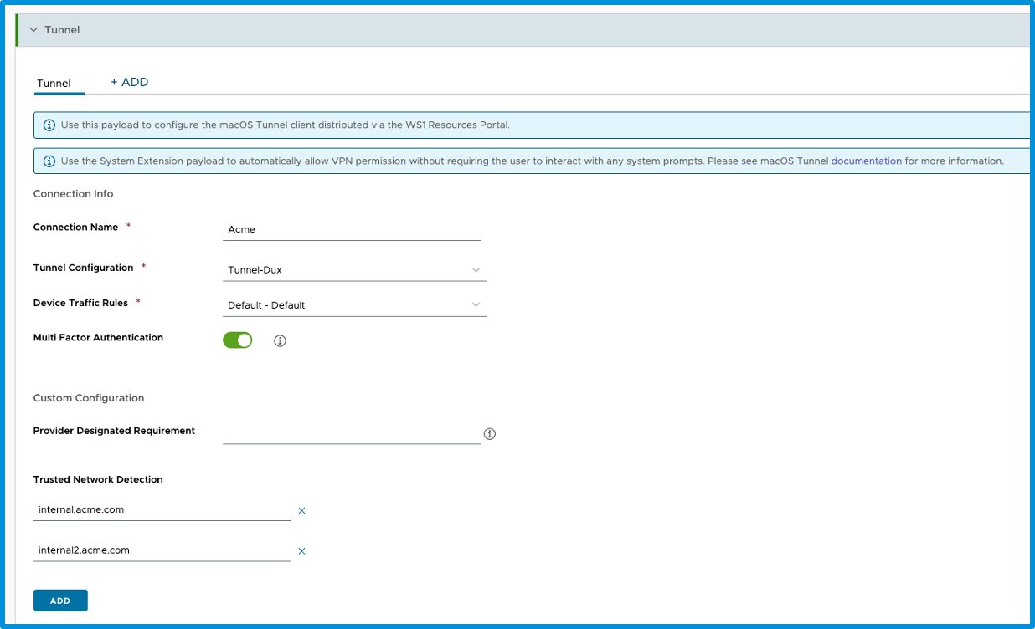This screenshot has height=629, width=1035.
Task: Click info icon beside Provider Designated Requirement
Action: [x=490, y=434]
